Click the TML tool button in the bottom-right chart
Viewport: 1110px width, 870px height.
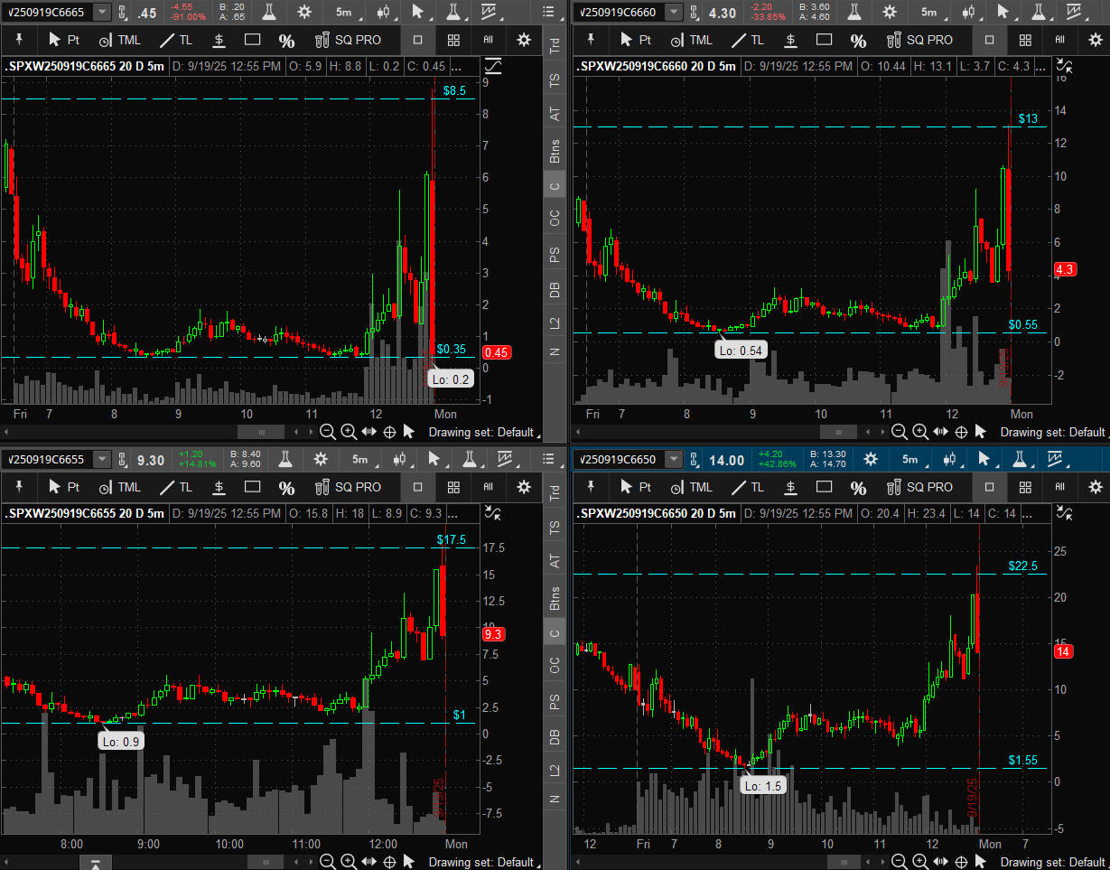coord(690,487)
